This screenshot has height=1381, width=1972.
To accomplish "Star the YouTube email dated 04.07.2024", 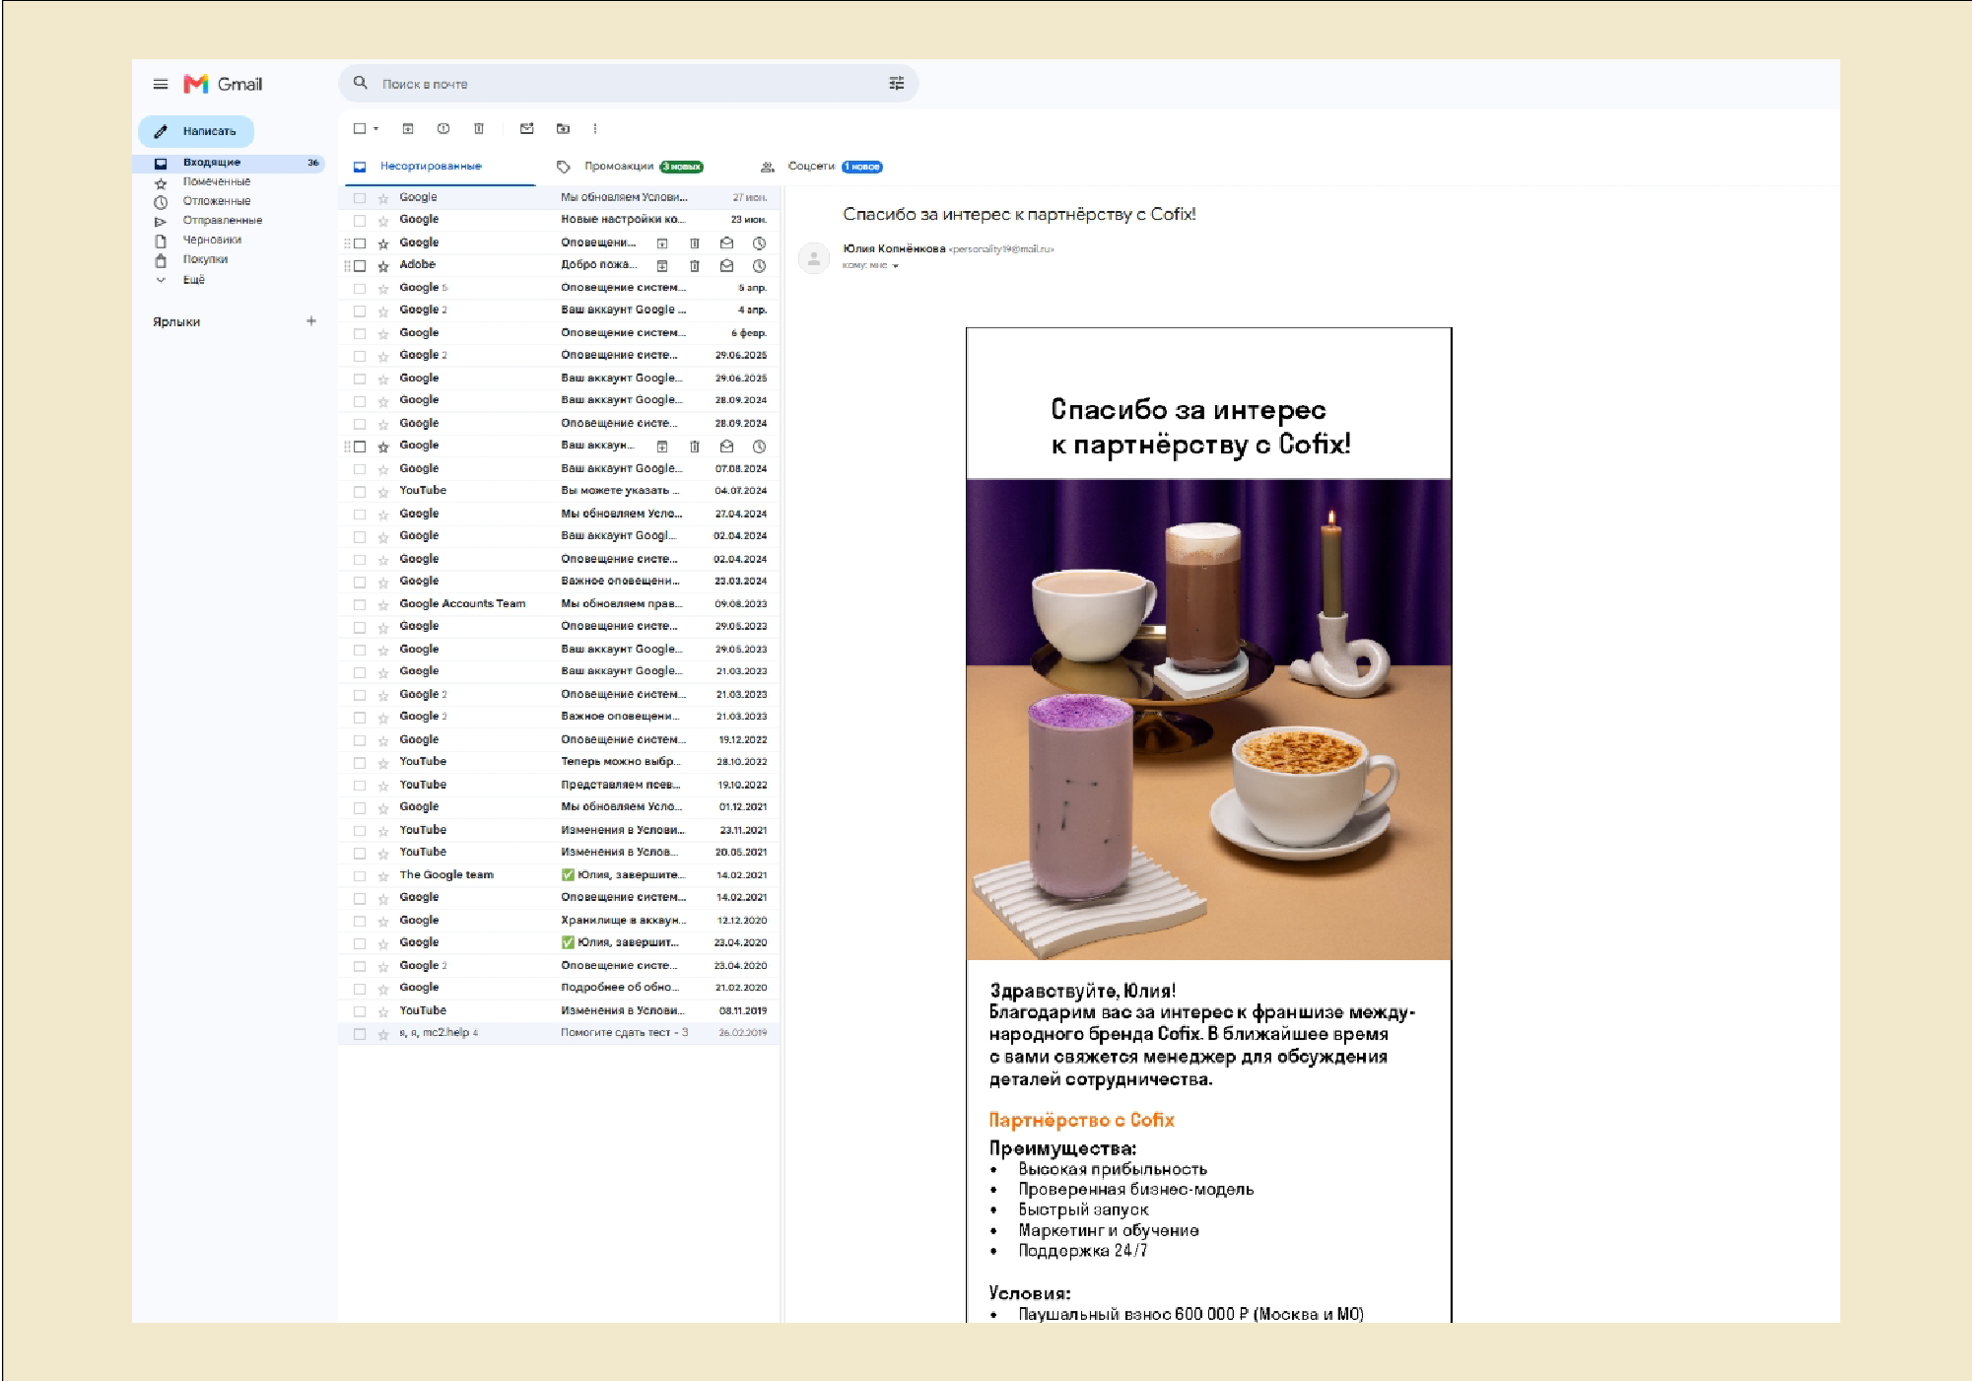I will [383, 492].
